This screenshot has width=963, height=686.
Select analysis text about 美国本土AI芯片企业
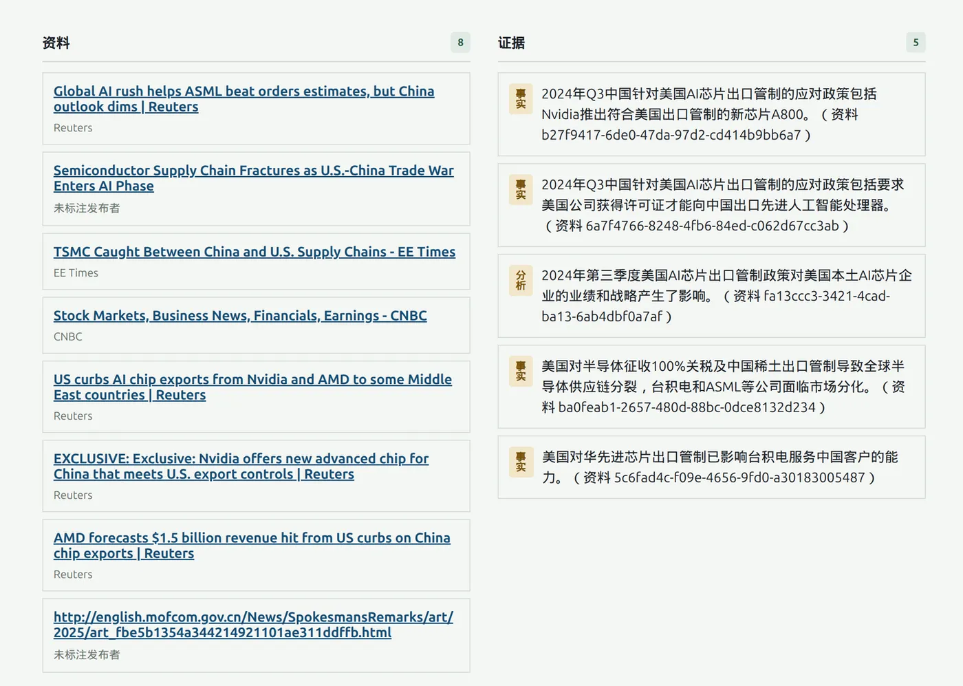coord(726,296)
